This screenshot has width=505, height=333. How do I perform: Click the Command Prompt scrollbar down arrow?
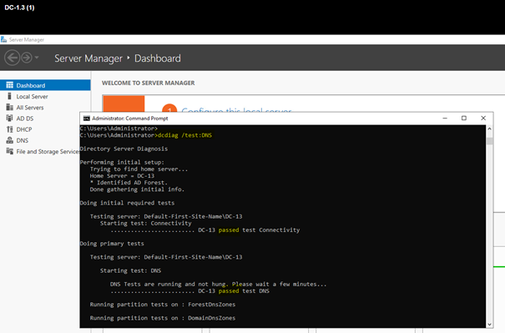pyautogui.click(x=489, y=325)
